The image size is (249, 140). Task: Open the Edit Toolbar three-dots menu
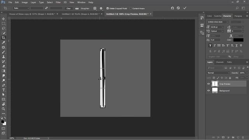click(x=4, y=114)
